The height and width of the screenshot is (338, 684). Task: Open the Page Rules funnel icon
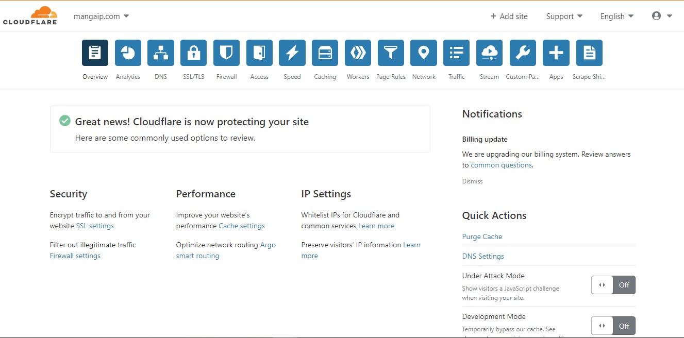tap(391, 53)
